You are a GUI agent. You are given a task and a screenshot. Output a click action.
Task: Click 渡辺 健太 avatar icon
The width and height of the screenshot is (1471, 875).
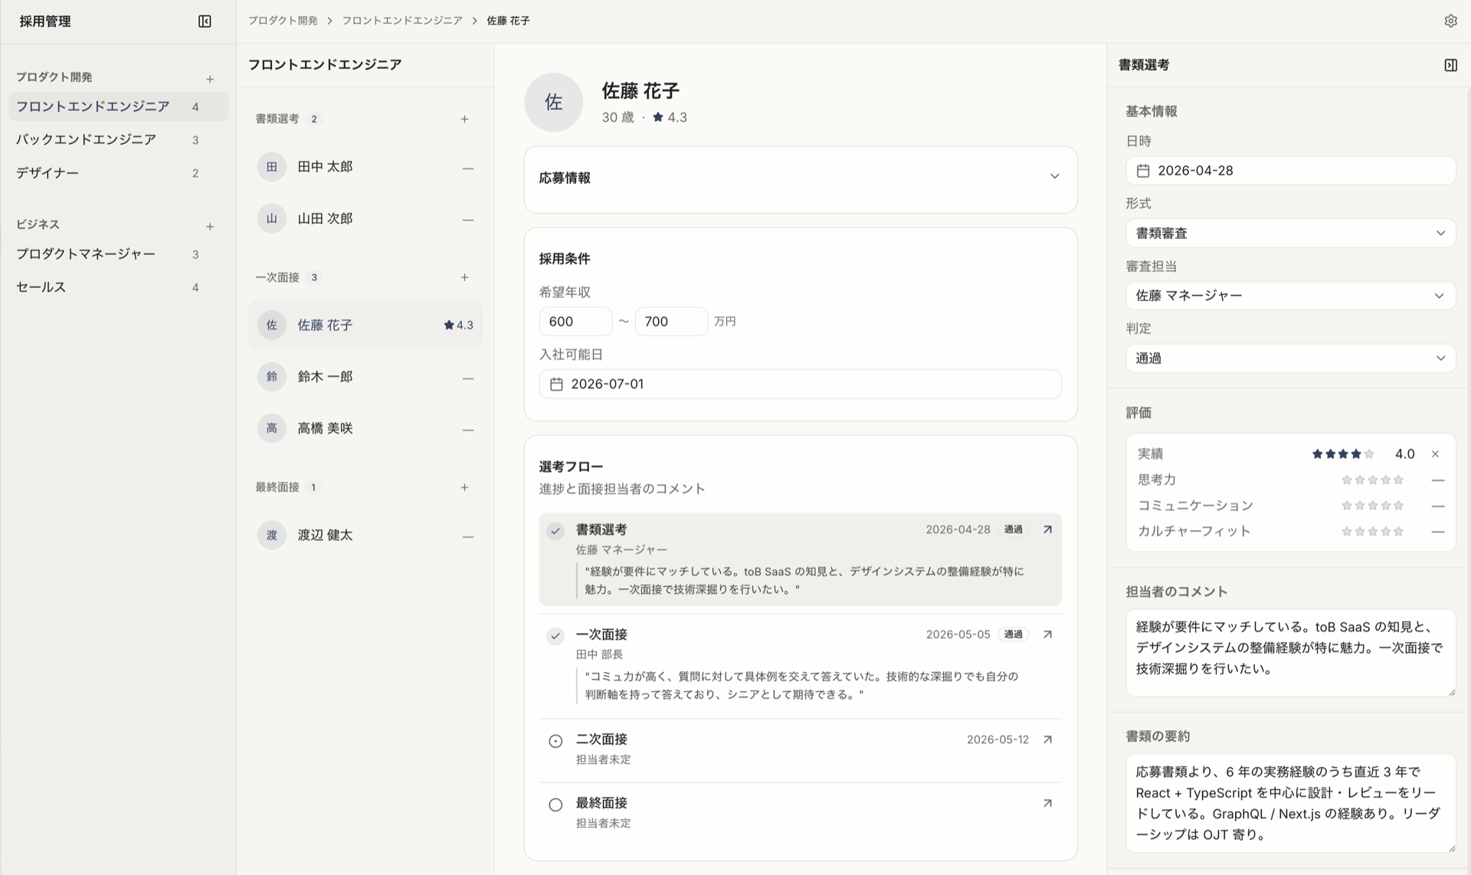tap(271, 535)
